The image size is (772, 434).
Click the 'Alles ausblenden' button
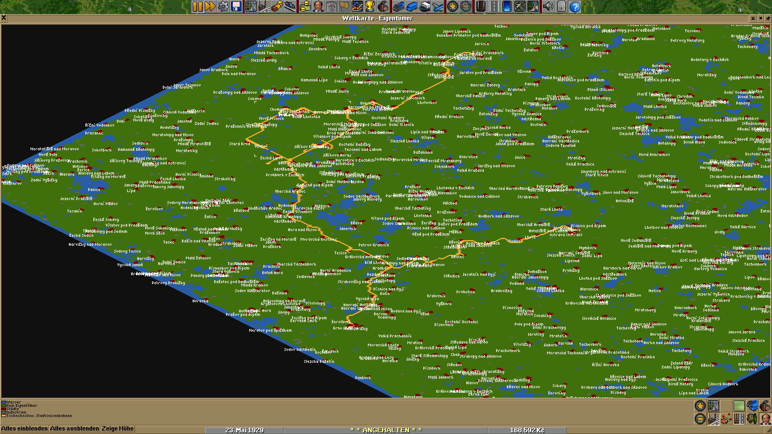(74, 429)
